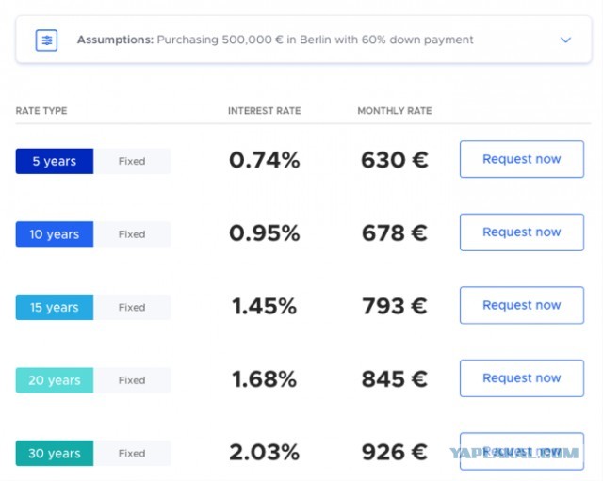Select the 20 years rate badge
The width and height of the screenshot is (603, 481).
55,380
